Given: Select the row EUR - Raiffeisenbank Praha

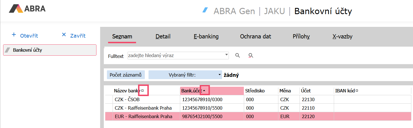Looking at the screenshot, I should click(258, 116).
